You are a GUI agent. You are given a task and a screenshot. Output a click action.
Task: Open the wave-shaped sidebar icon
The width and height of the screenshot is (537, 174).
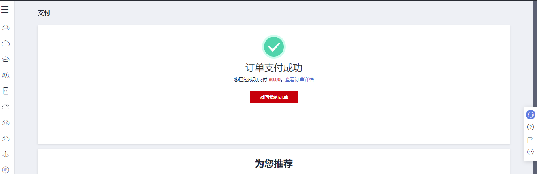coord(6,75)
